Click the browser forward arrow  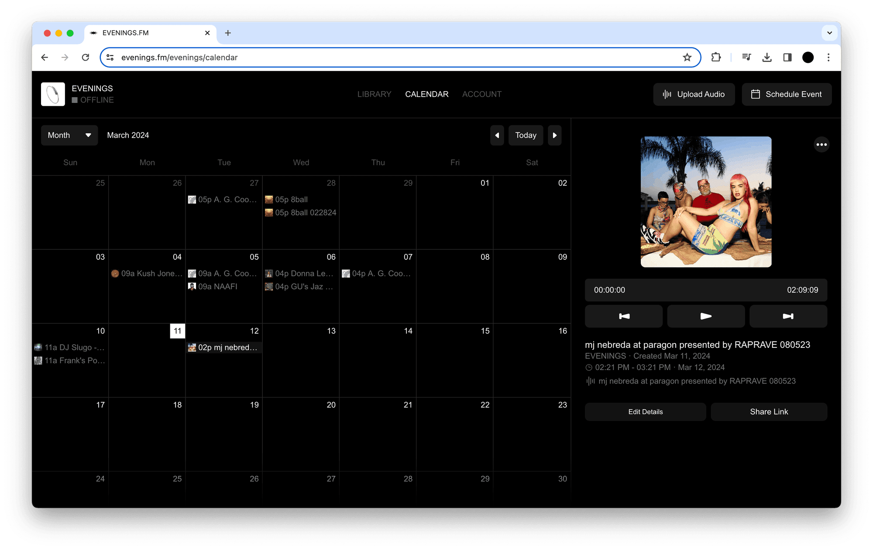[x=65, y=58]
